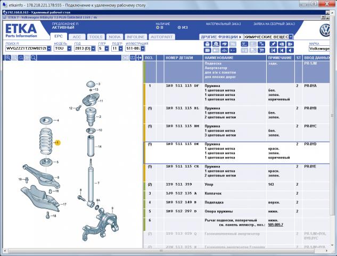Click the yellow callout 1 on the spring diagram
This screenshot has height=256, width=337.
[57, 143]
